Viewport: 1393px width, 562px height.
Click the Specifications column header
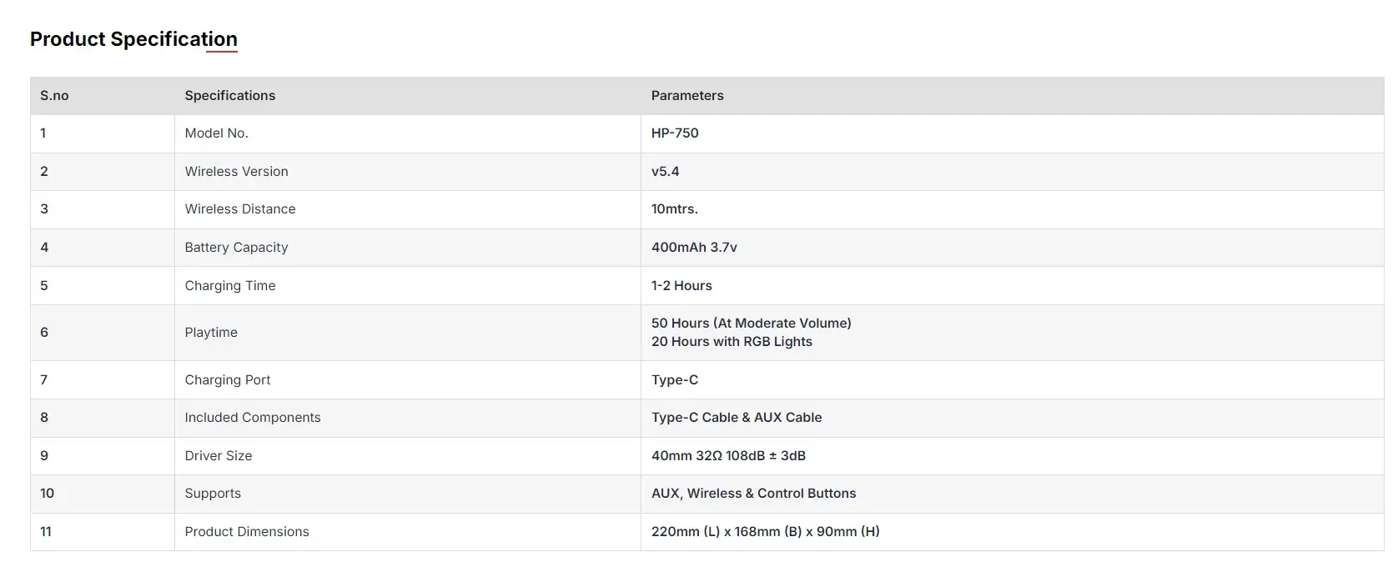(230, 96)
